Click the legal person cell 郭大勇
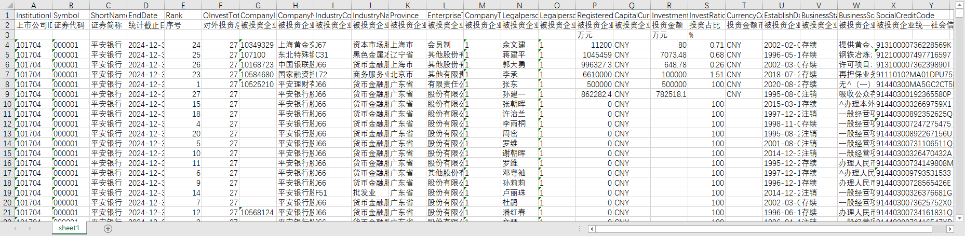 pos(519,65)
